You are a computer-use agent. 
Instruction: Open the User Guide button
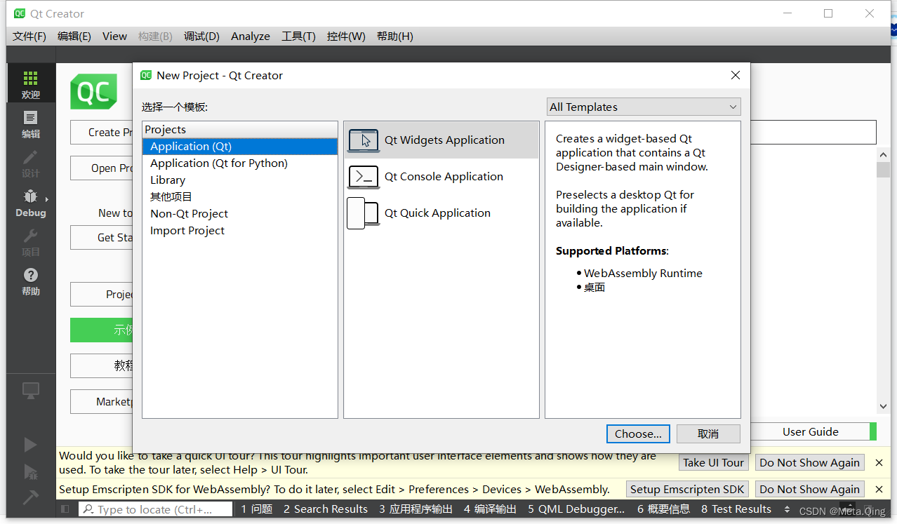(811, 431)
